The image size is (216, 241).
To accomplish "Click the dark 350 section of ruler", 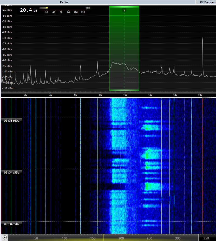I will pos(207,238).
